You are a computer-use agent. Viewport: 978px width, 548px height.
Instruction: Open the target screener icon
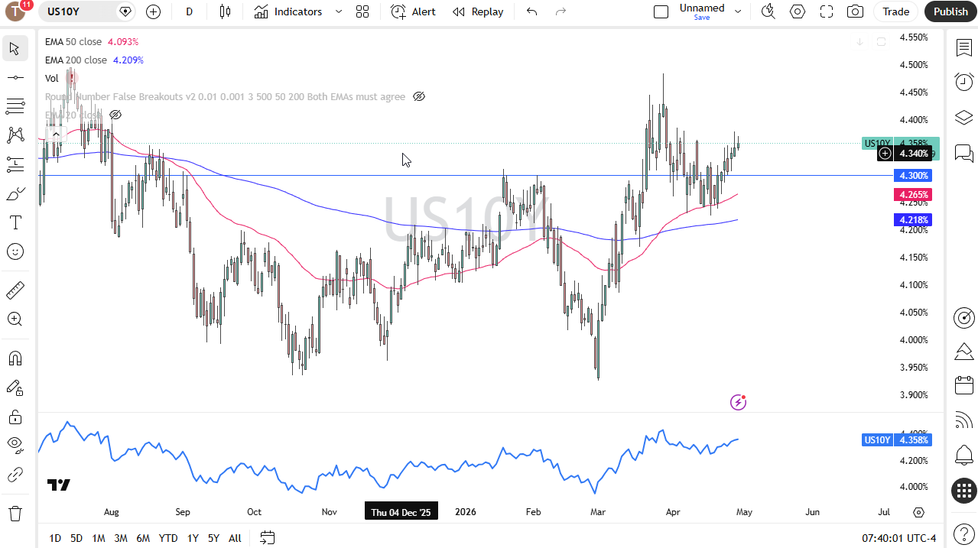click(x=963, y=318)
